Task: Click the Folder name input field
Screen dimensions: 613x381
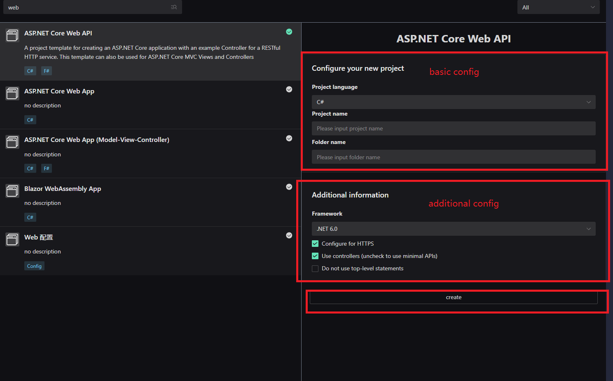Action: point(454,157)
